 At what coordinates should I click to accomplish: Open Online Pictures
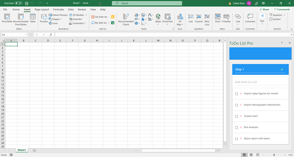point(58,15)
